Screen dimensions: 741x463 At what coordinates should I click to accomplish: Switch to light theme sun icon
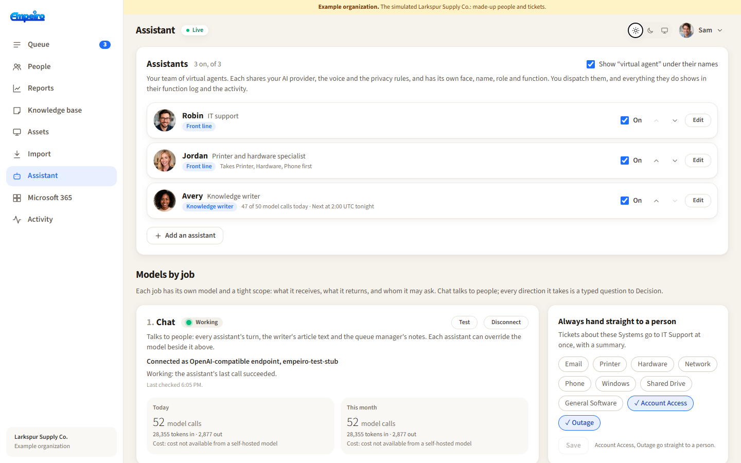coord(636,30)
